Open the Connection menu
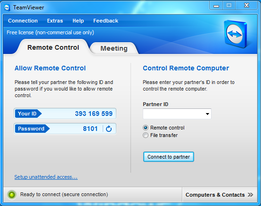Viewport: 261px width, 206px height. pos(23,21)
